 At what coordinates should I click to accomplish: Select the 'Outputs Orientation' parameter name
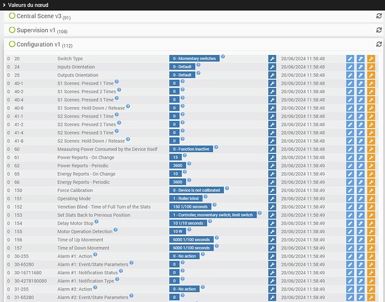click(x=78, y=75)
